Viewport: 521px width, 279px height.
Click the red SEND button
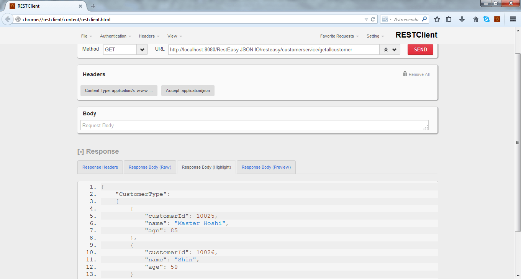(x=420, y=49)
